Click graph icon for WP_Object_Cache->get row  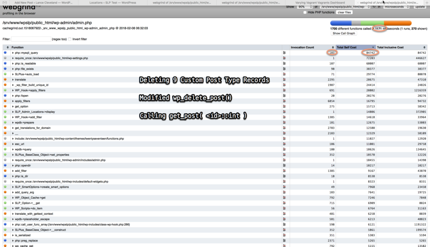pyautogui.click(x=284, y=198)
